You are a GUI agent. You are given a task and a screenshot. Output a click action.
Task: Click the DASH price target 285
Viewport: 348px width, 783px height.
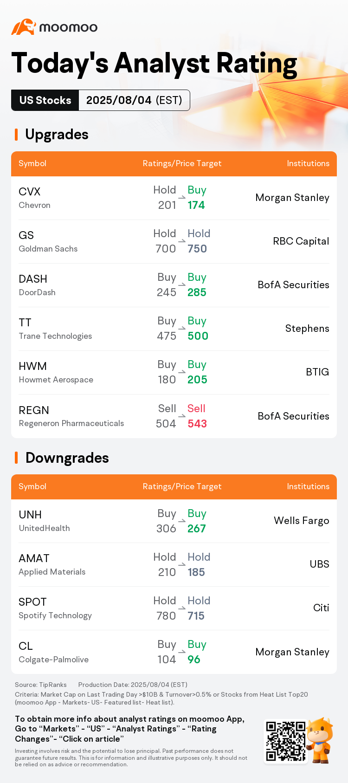click(197, 292)
